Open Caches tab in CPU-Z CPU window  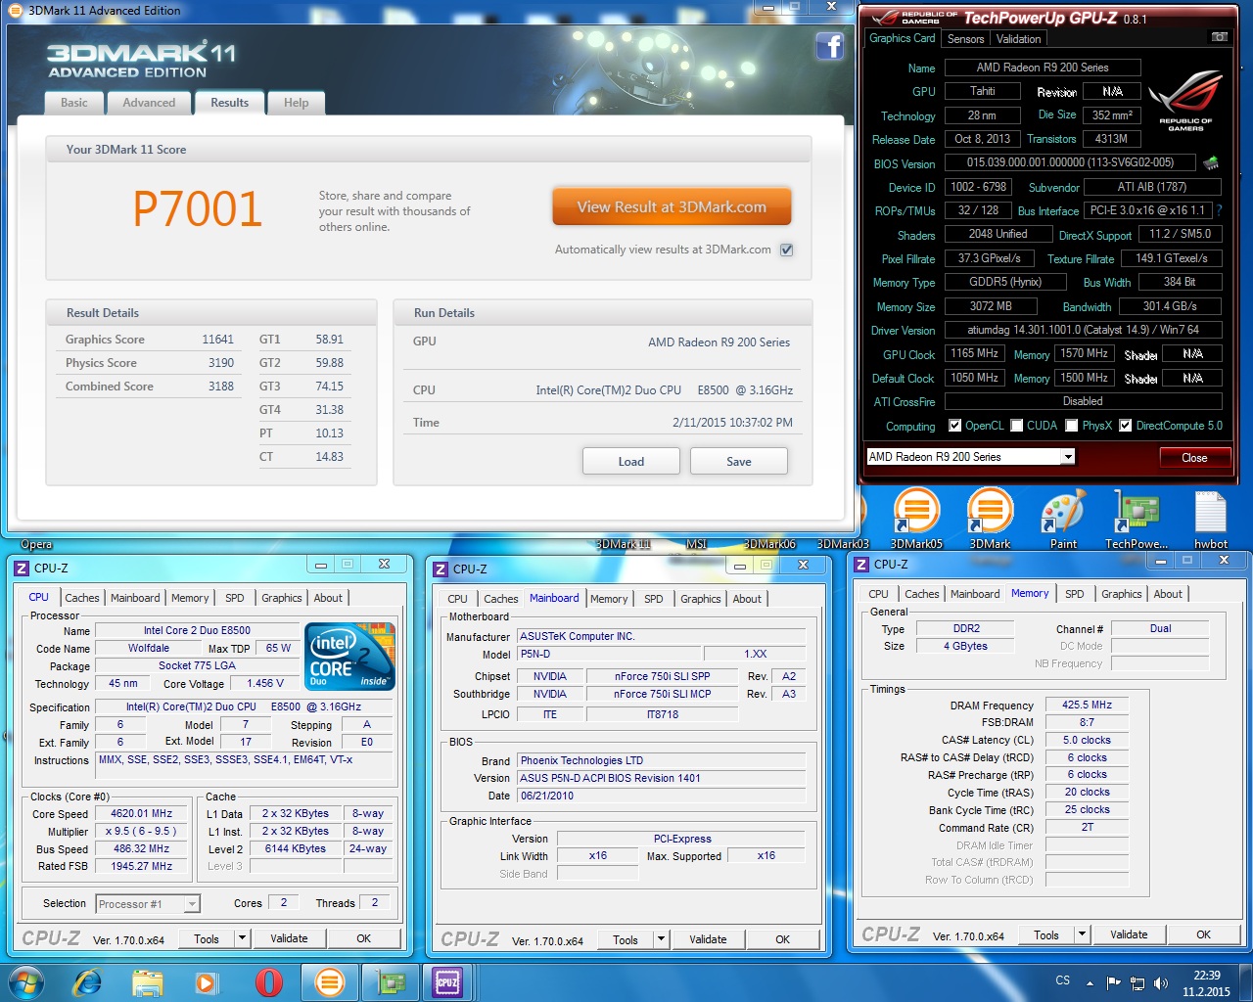point(82,598)
